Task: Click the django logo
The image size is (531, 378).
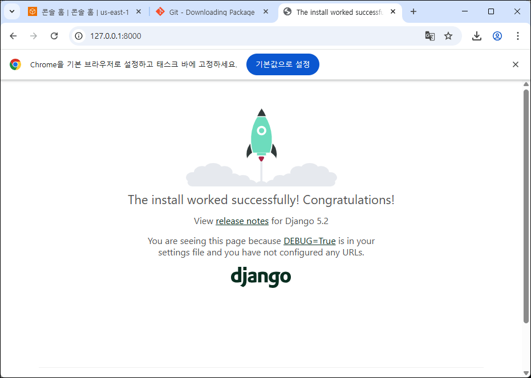Action: [x=261, y=277]
